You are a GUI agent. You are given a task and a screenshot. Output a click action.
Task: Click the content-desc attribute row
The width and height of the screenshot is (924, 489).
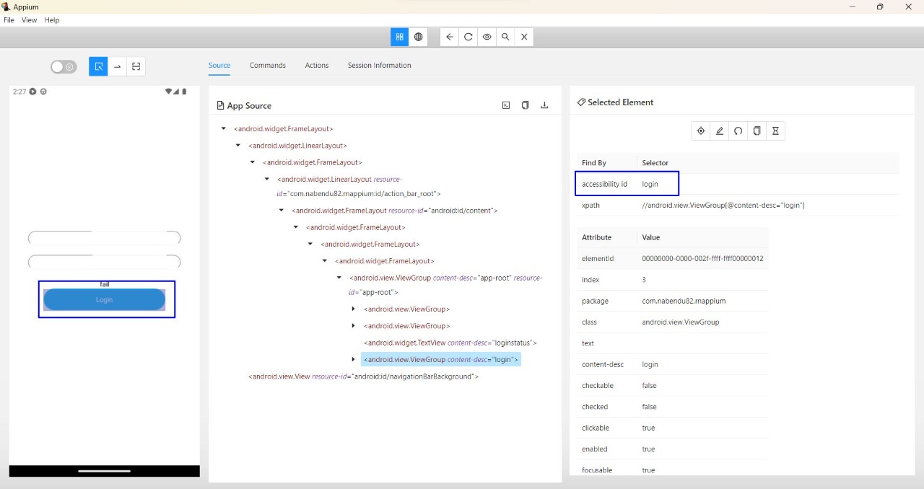point(673,364)
